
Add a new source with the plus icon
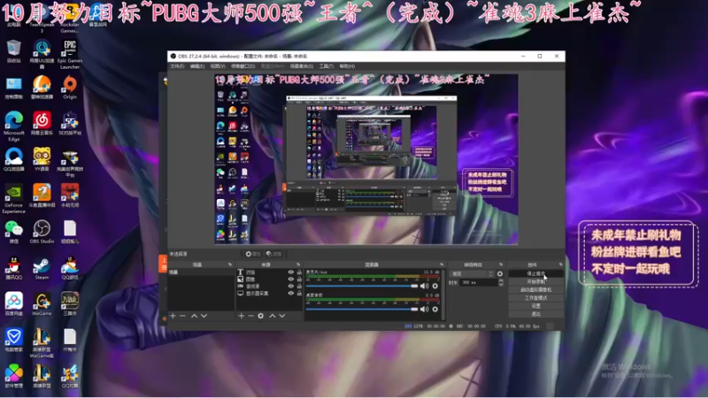click(x=241, y=316)
